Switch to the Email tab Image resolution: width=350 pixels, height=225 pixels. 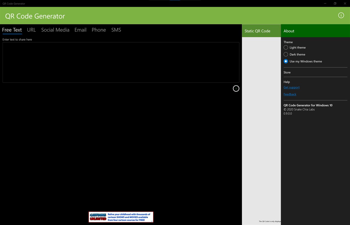80,30
